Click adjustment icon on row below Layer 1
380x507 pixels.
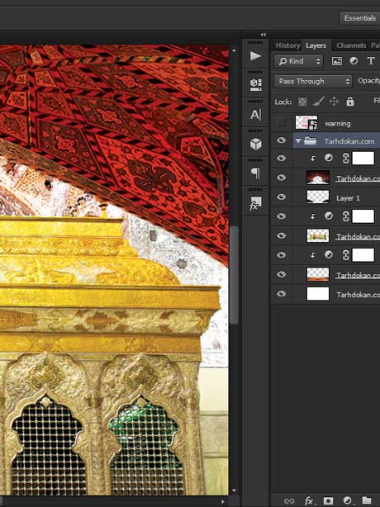point(329,216)
